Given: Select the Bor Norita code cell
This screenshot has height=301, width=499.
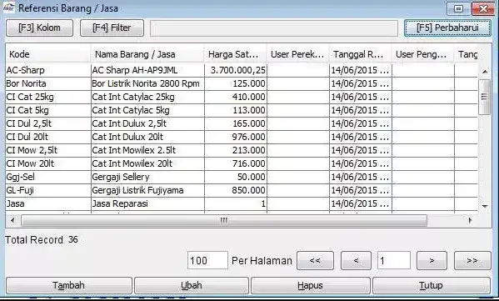Looking at the screenshot, I should (x=47, y=83).
